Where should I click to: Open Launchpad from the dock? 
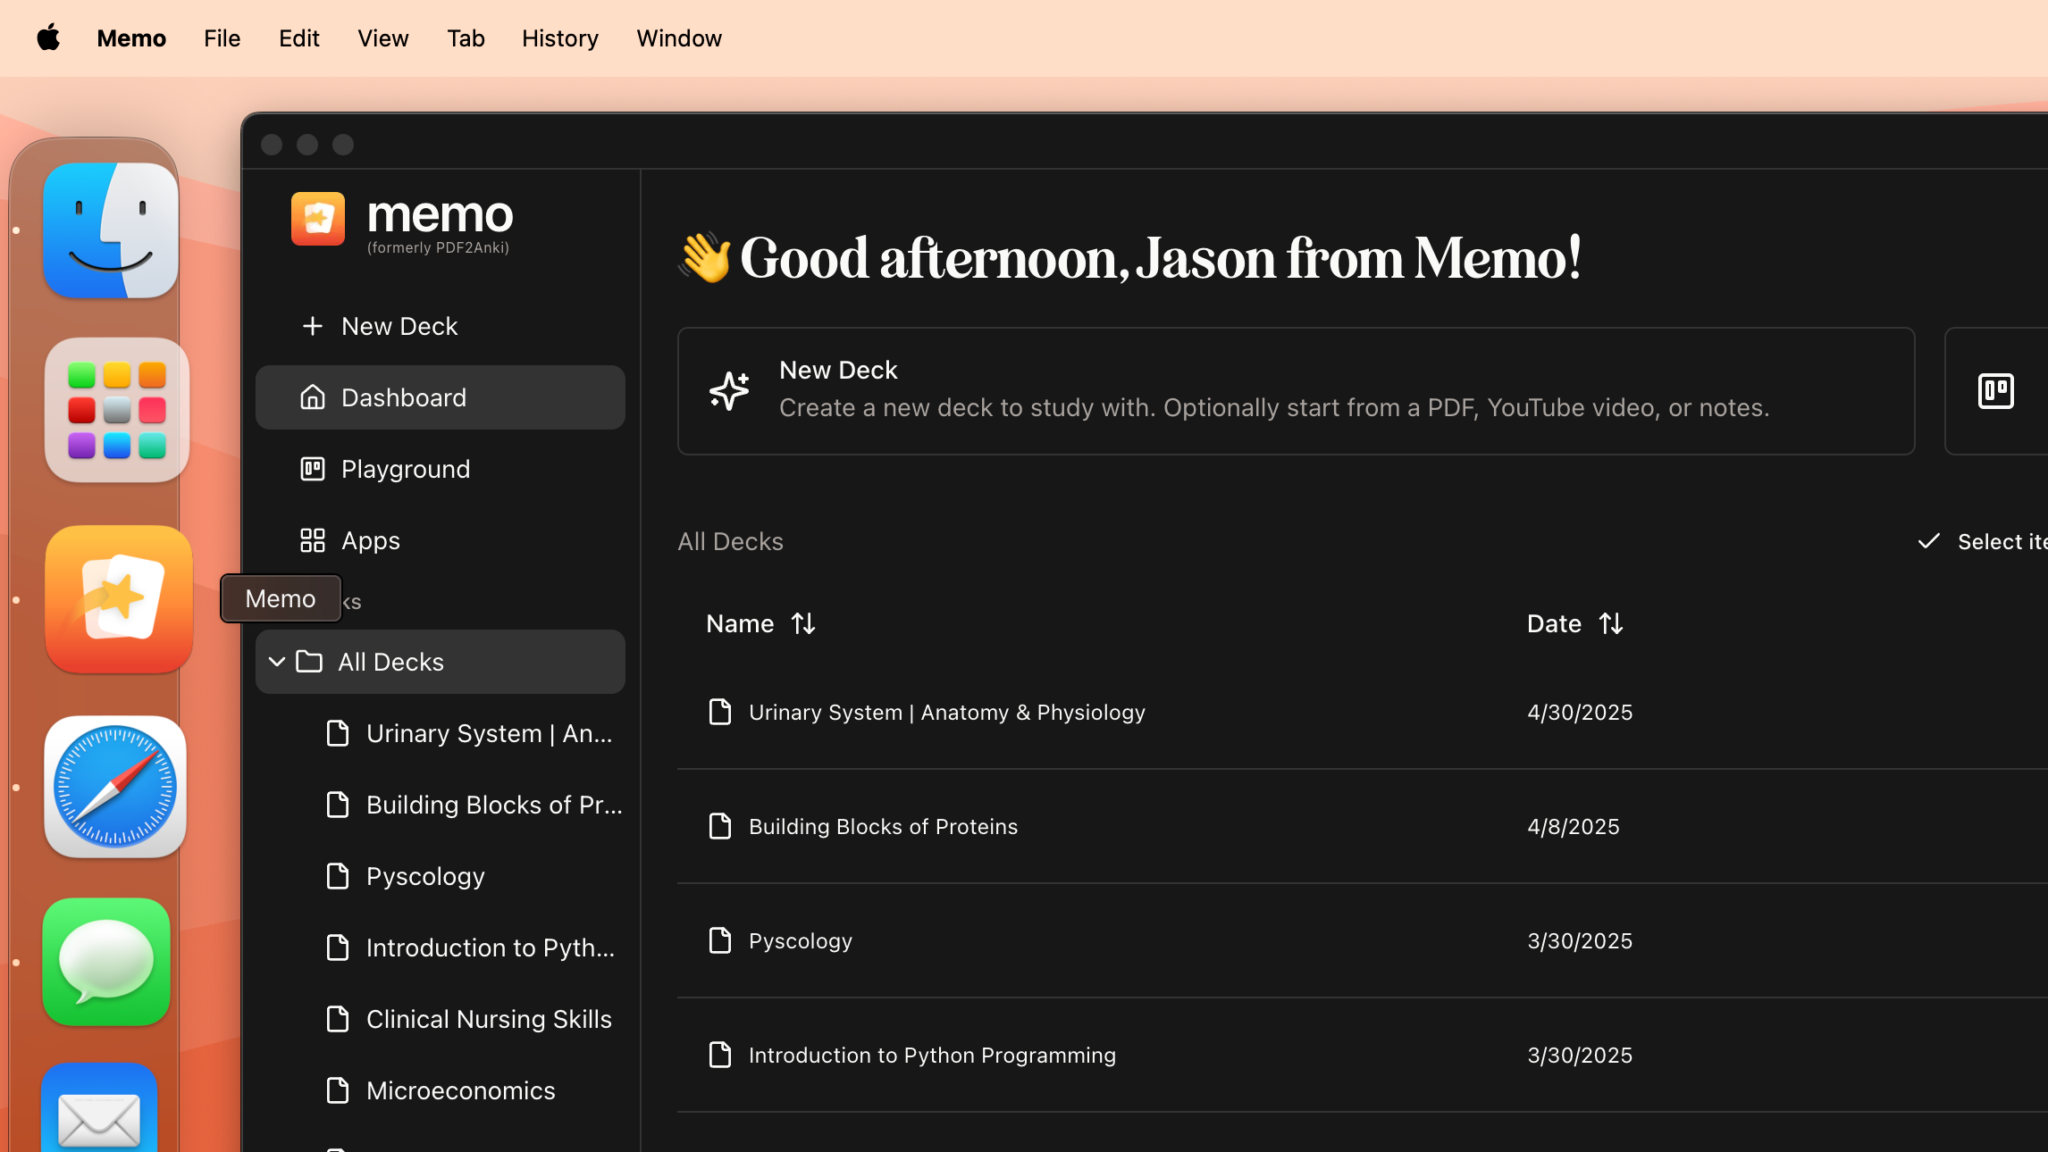117,411
